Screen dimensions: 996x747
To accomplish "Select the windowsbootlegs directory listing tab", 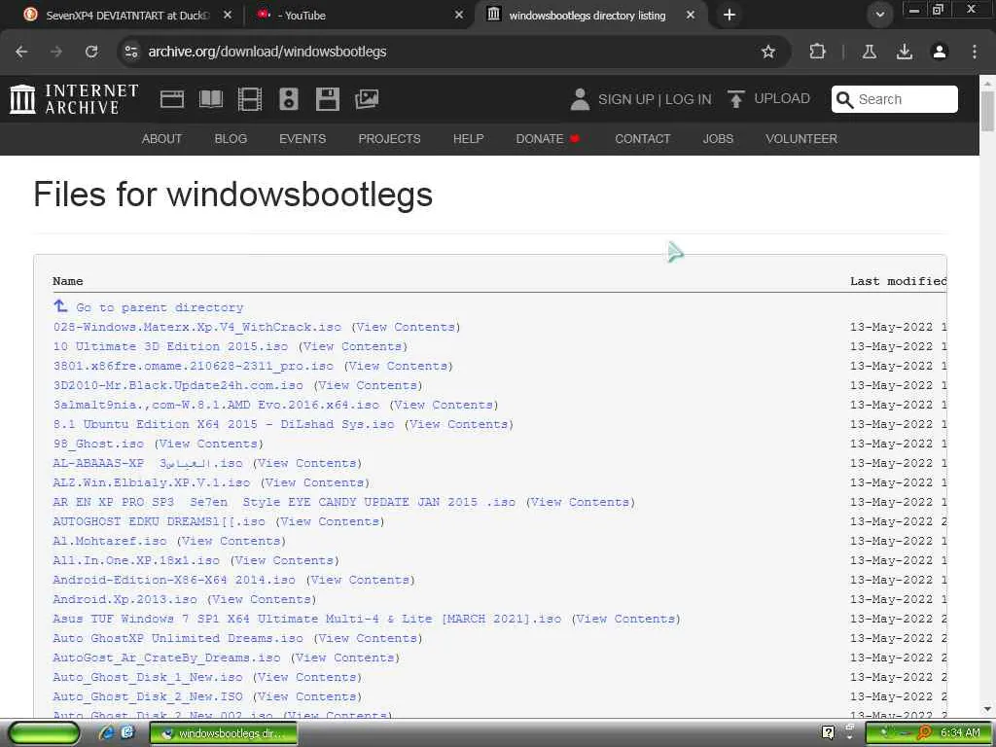I will coord(587,15).
